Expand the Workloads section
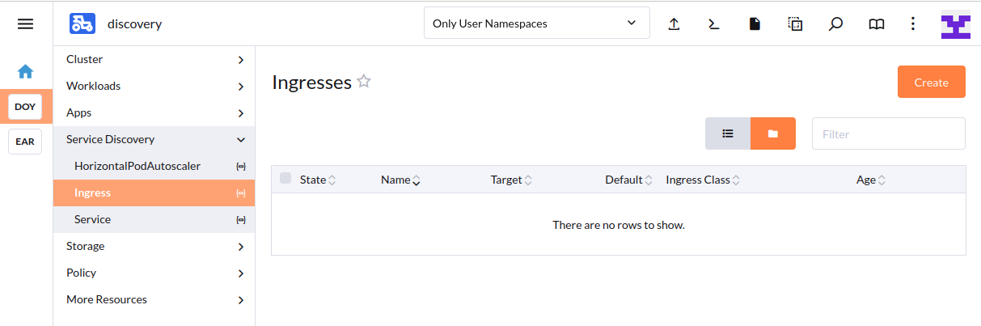This screenshot has width=981, height=326. [x=154, y=86]
